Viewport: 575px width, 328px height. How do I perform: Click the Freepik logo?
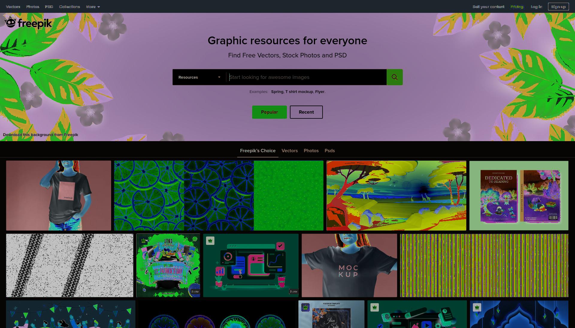pos(28,23)
